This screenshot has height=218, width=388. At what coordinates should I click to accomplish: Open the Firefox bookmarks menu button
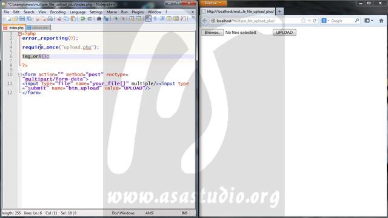(369, 21)
